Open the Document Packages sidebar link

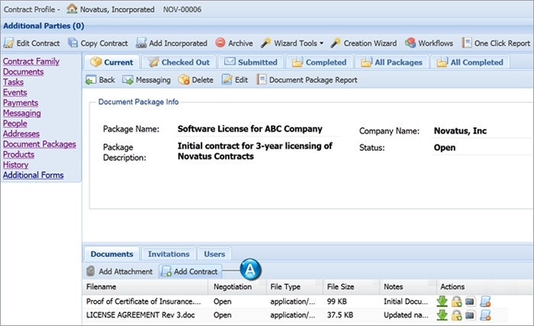(x=40, y=144)
